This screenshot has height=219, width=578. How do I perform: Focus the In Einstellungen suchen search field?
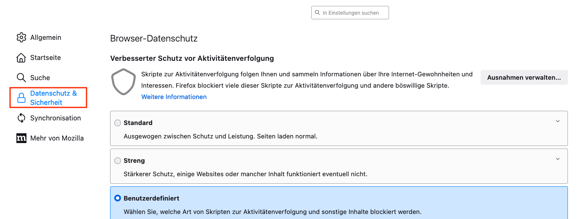pos(350,13)
